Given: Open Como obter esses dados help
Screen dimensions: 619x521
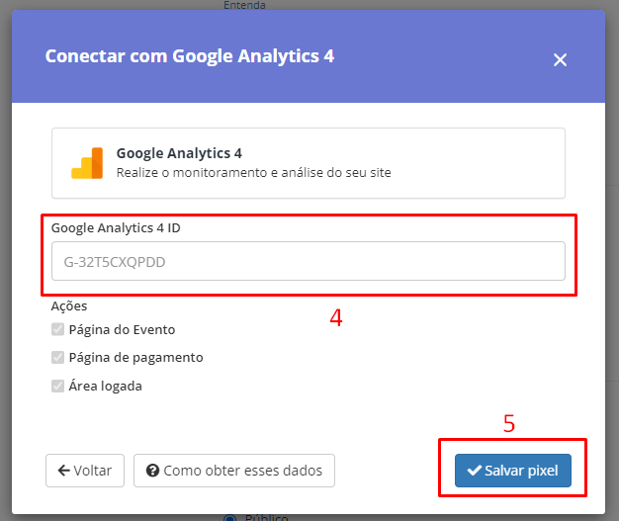Looking at the screenshot, I should (234, 470).
